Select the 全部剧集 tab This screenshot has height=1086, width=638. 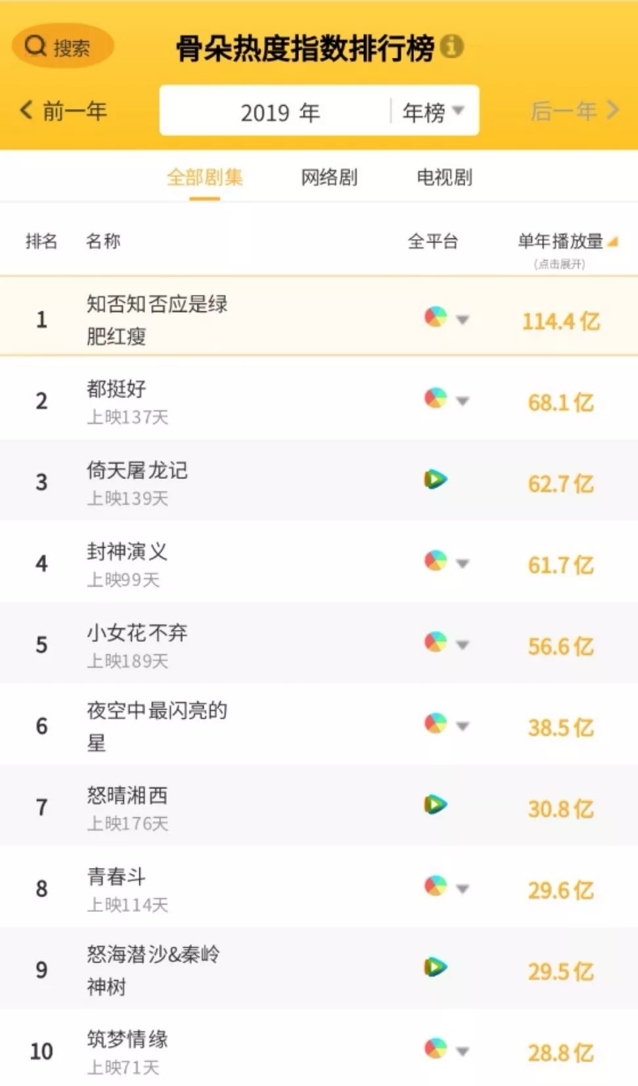204,177
